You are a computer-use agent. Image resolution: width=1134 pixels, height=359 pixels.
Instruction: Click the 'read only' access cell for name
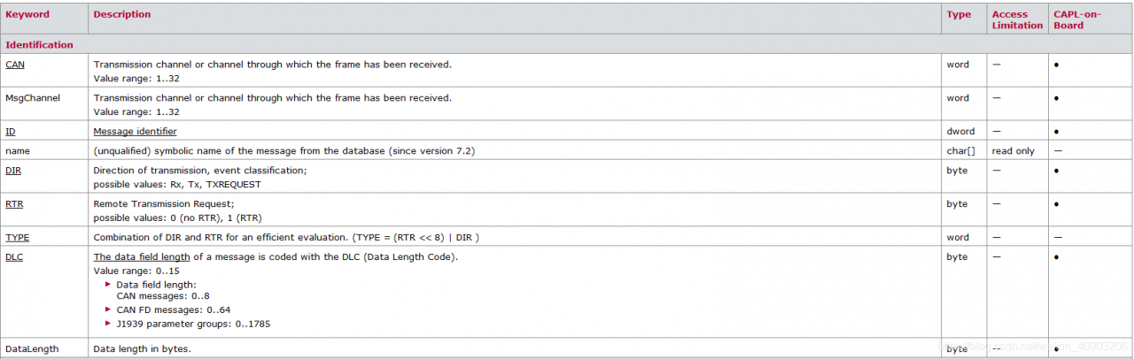pos(1014,151)
